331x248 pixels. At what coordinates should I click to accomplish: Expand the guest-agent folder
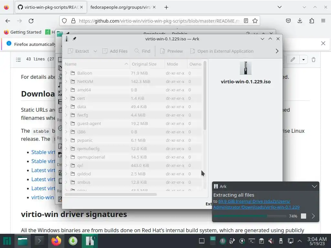click(66, 123)
